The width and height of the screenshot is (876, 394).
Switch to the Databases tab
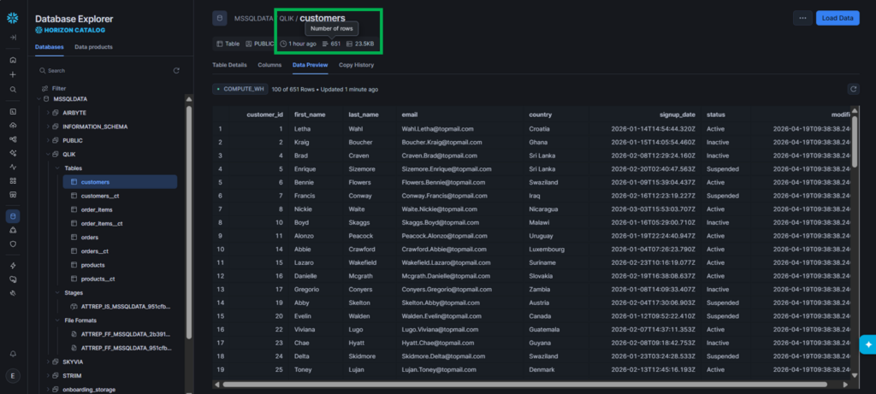pyautogui.click(x=49, y=47)
